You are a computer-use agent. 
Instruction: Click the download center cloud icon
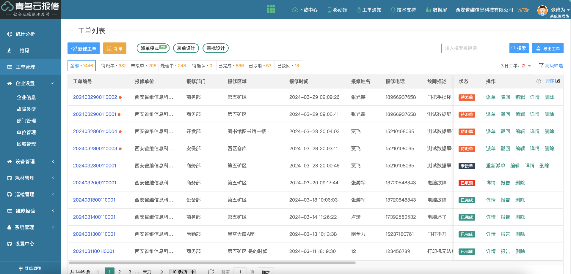point(295,10)
